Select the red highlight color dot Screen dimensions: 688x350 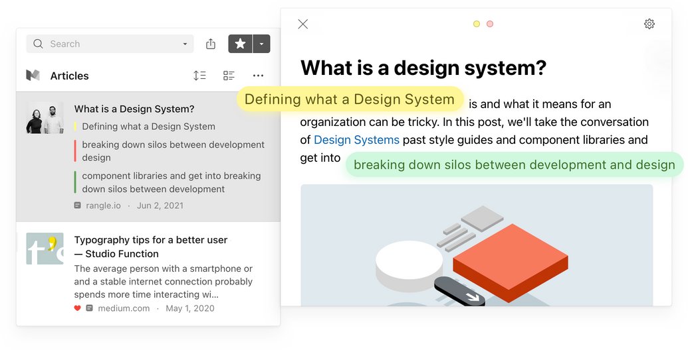pyautogui.click(x=490, y=24)
